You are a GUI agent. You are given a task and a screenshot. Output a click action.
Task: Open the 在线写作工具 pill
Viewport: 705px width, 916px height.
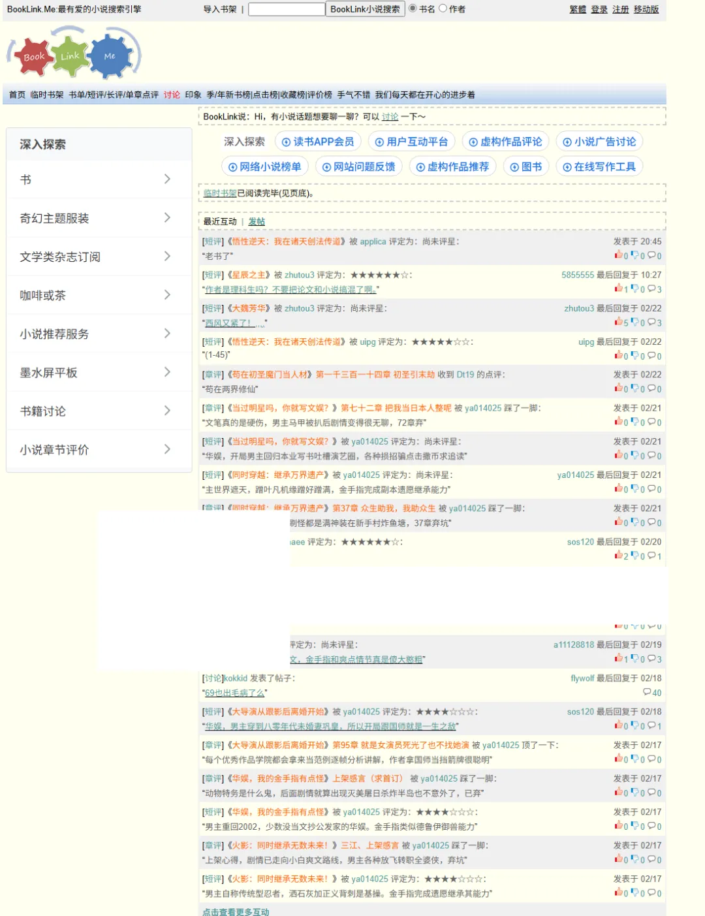[599, 166]
